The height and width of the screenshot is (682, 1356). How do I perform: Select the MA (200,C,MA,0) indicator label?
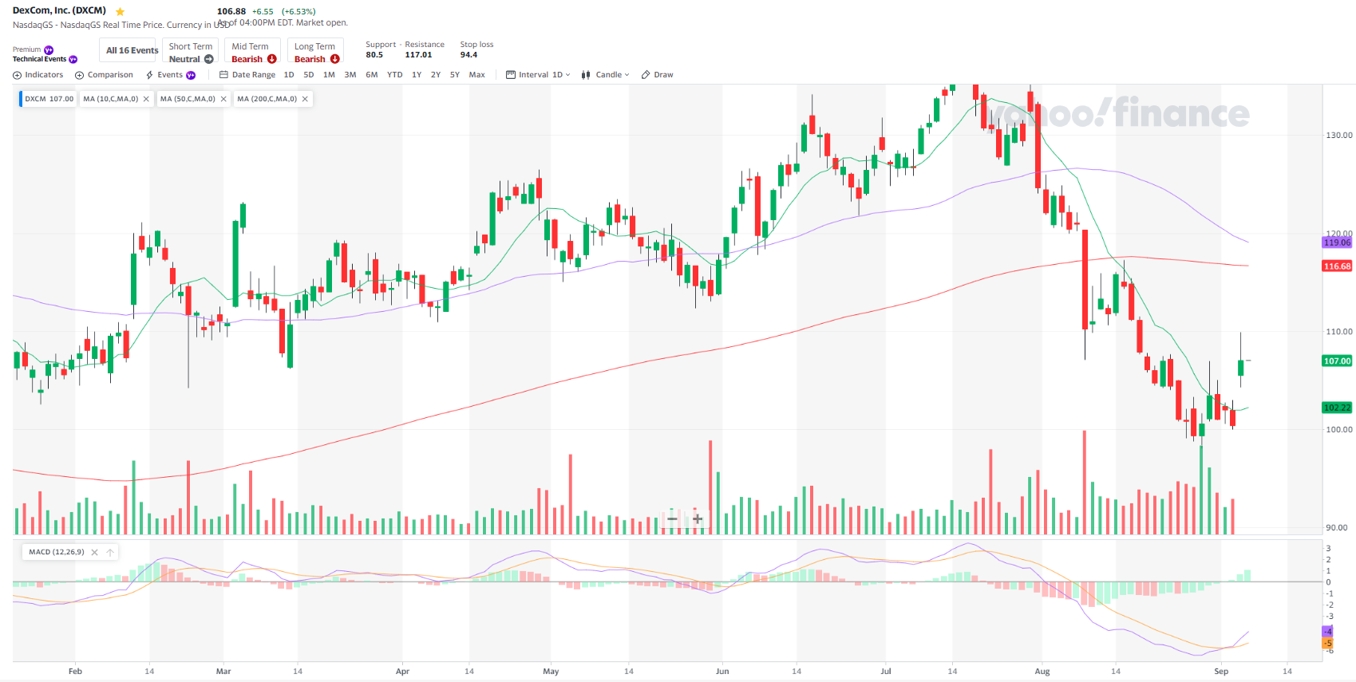pos(267,99)
